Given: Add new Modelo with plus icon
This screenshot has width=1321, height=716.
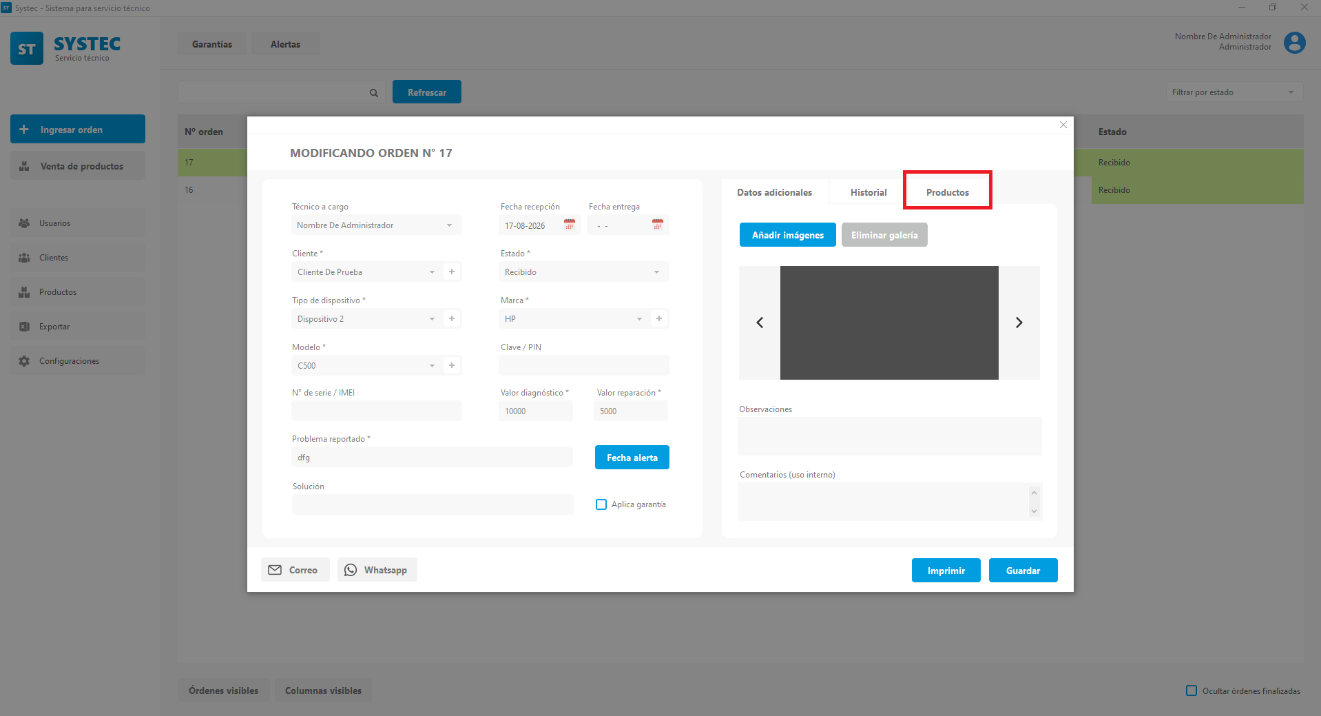Looking at the screenshot, I should (x=452, y=365).
